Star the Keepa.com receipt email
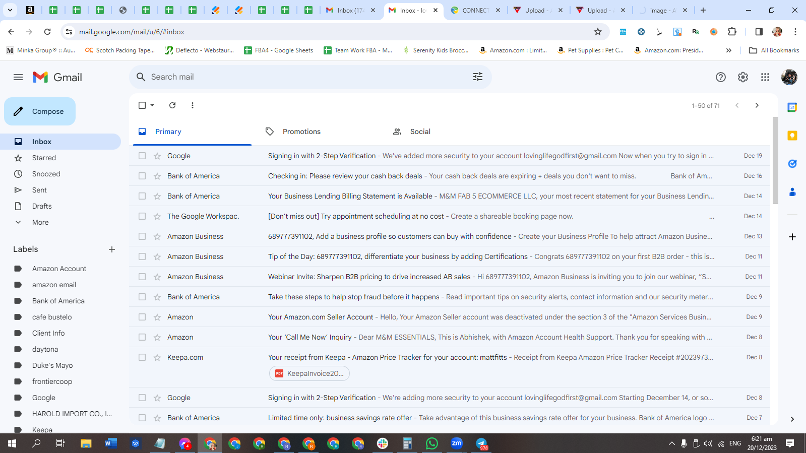The image size is (806, 453). click(157, 357)
